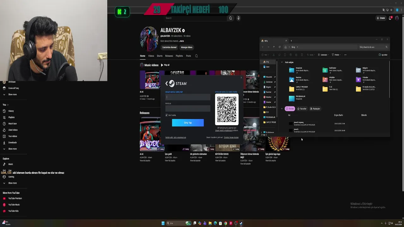
Task: Switch to the channel Releases tab
Action: pos(169,56)
